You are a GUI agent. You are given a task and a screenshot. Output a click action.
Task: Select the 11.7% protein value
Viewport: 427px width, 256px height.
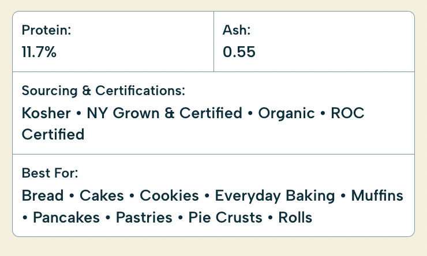[39, 52]
